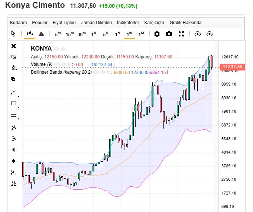This screenshot has width=253, height=212.
Task: Click the Volume (9) indicator label
Action: [x=42, y=64]
